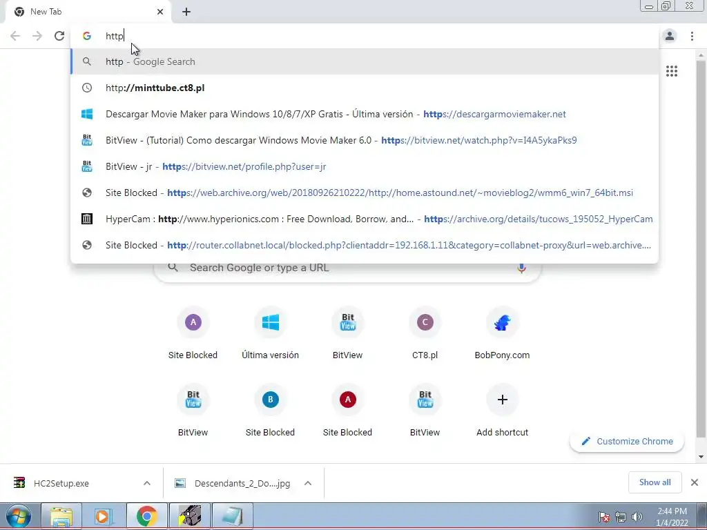
Task: Click the Search Google or type a URL box
Action: (x=347, y=271)
